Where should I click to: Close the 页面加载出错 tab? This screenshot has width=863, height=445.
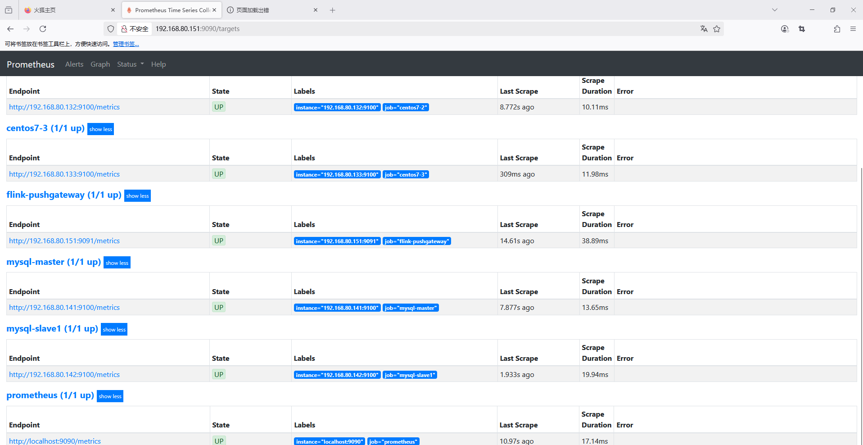[x=316, y=10]
